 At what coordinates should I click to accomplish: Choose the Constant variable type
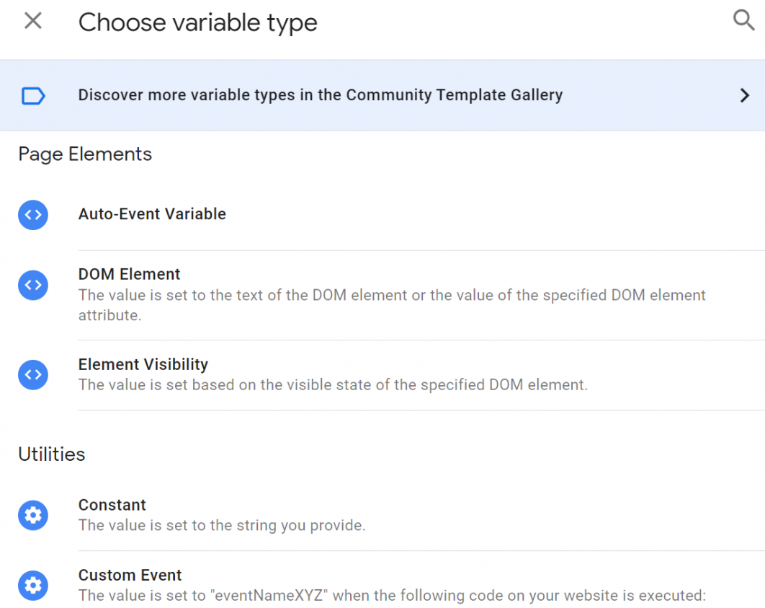tap(112, 505)
